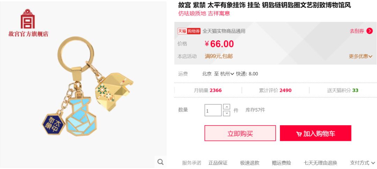This screenshot has width=377, height=169.
Task: Open 累计评价 2490 reviews
Action: (275, 90)
